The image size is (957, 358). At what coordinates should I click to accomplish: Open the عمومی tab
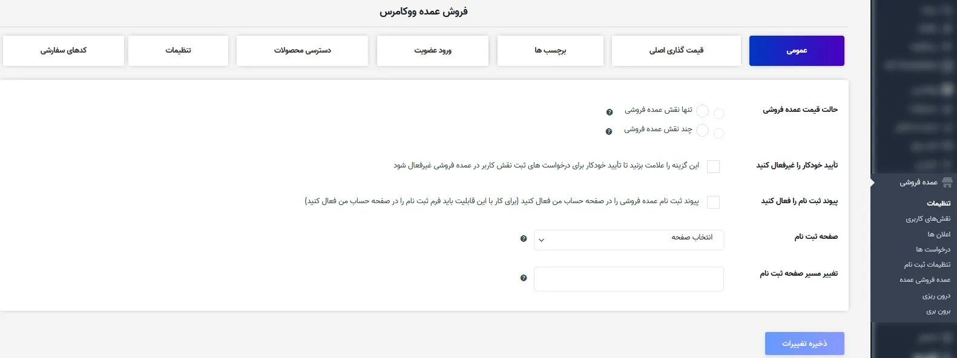pos(797,51)
